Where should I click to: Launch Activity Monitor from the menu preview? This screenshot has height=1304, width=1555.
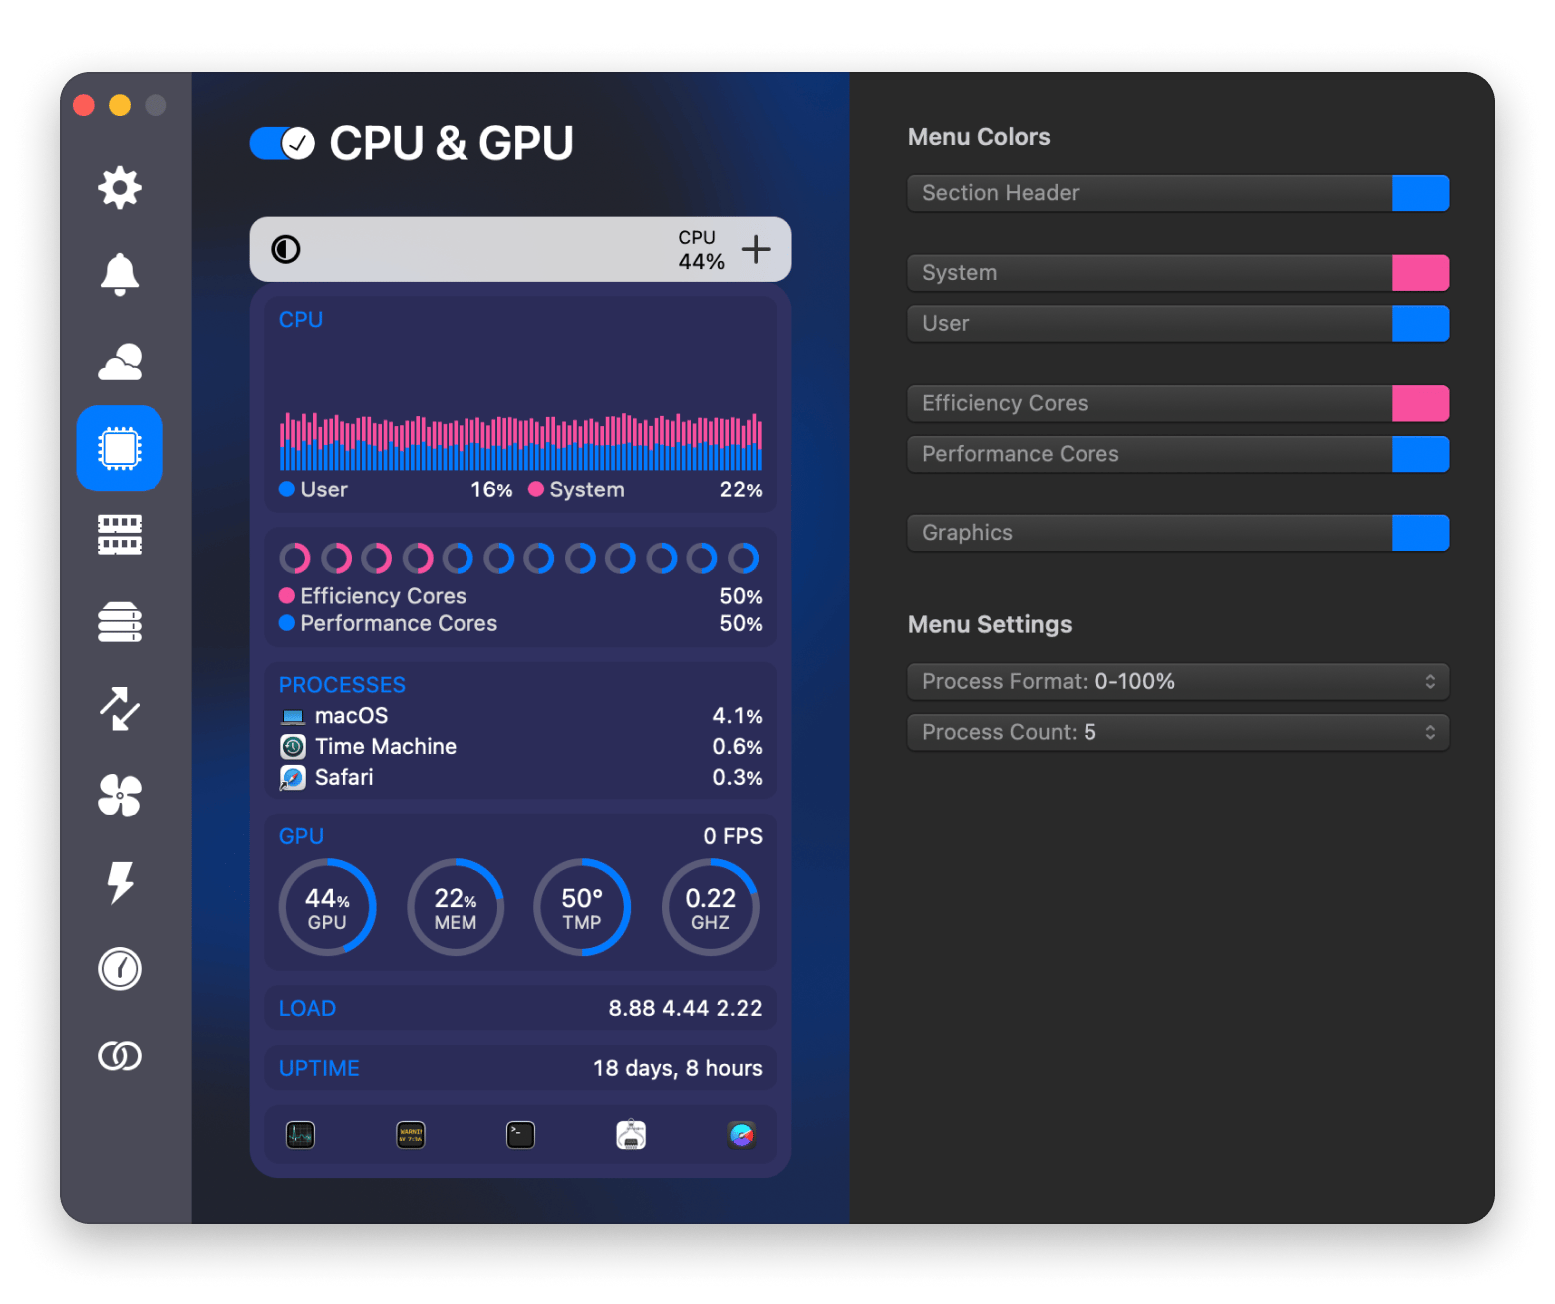click(300, 1135)
